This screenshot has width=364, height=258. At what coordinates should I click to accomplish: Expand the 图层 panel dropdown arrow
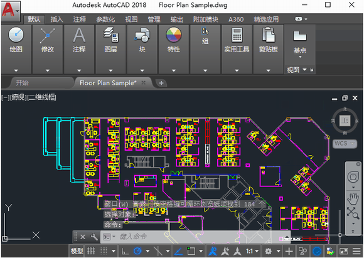(x=110, y=70)
